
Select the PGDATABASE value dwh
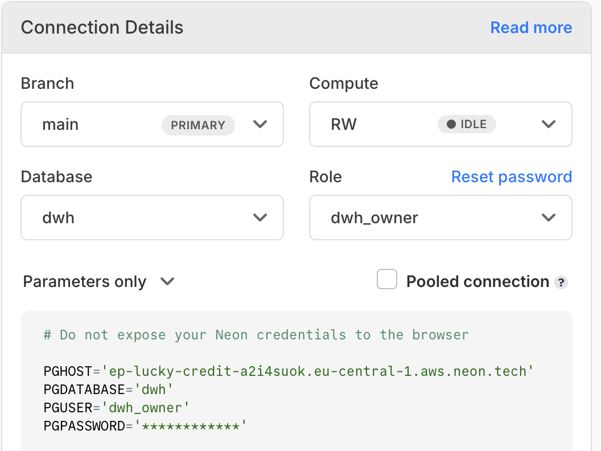click(157, 389)
